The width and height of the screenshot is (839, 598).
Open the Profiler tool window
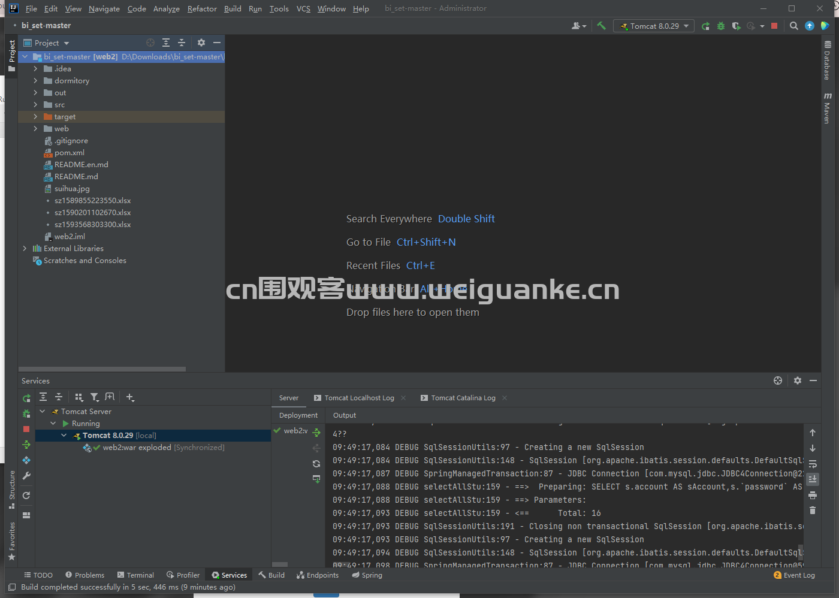click(183, 575)
